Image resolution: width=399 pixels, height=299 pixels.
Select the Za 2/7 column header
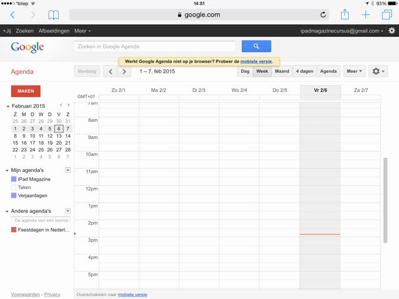point(361,90)
